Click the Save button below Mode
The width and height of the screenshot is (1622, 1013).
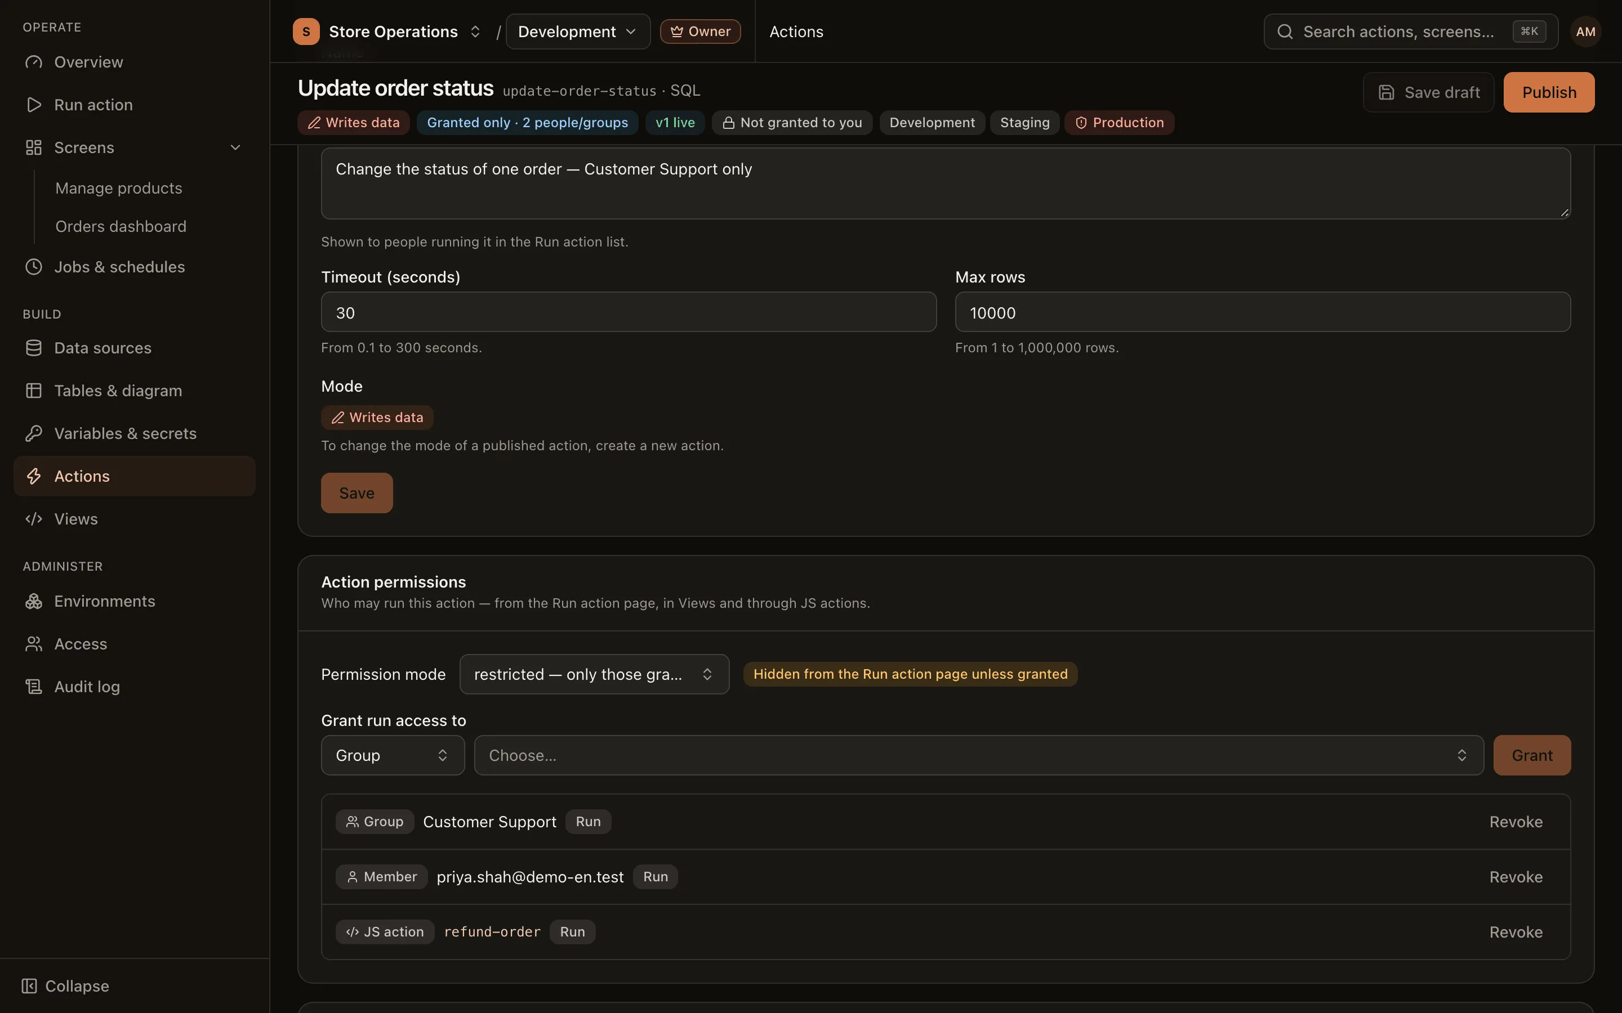click(x=357, y=493)
